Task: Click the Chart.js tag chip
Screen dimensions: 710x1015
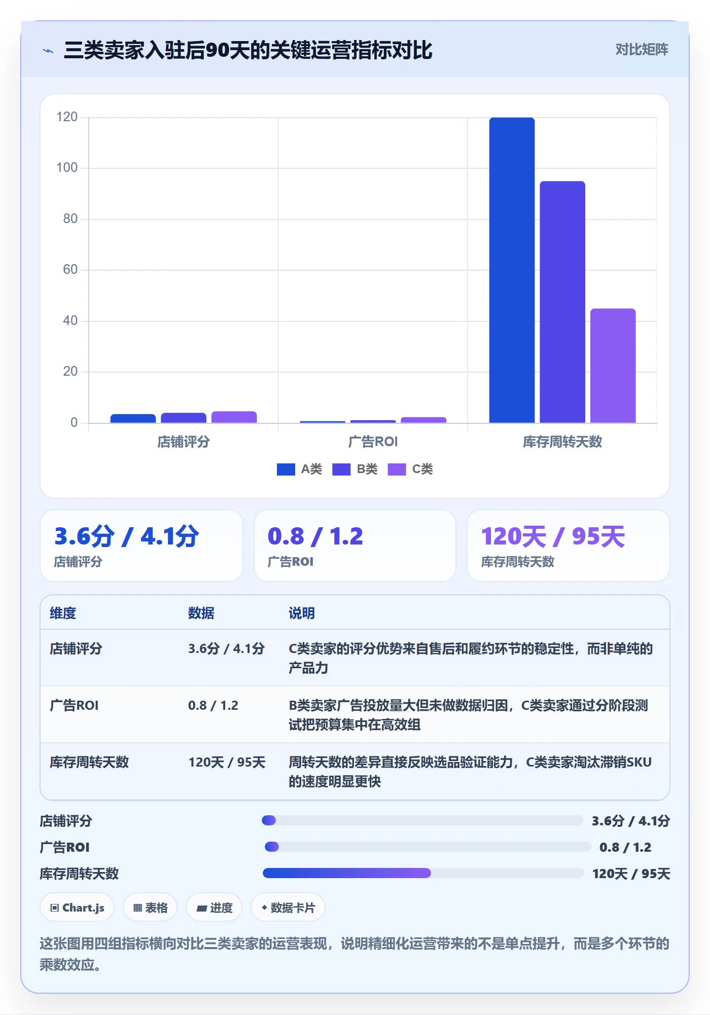Action: pos(77,908)
